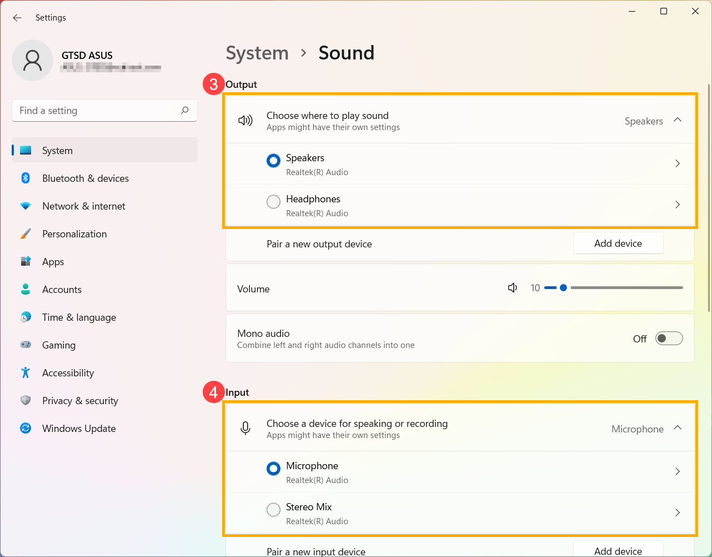Collapse the input device list

click(x=678, y=429)
